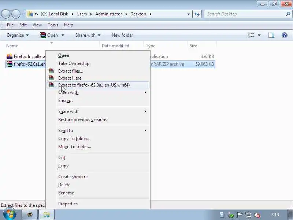Open the Windows Start menu orb
Image resolution: width=293 pixels, height=220 pixels.
pos(10,214)
